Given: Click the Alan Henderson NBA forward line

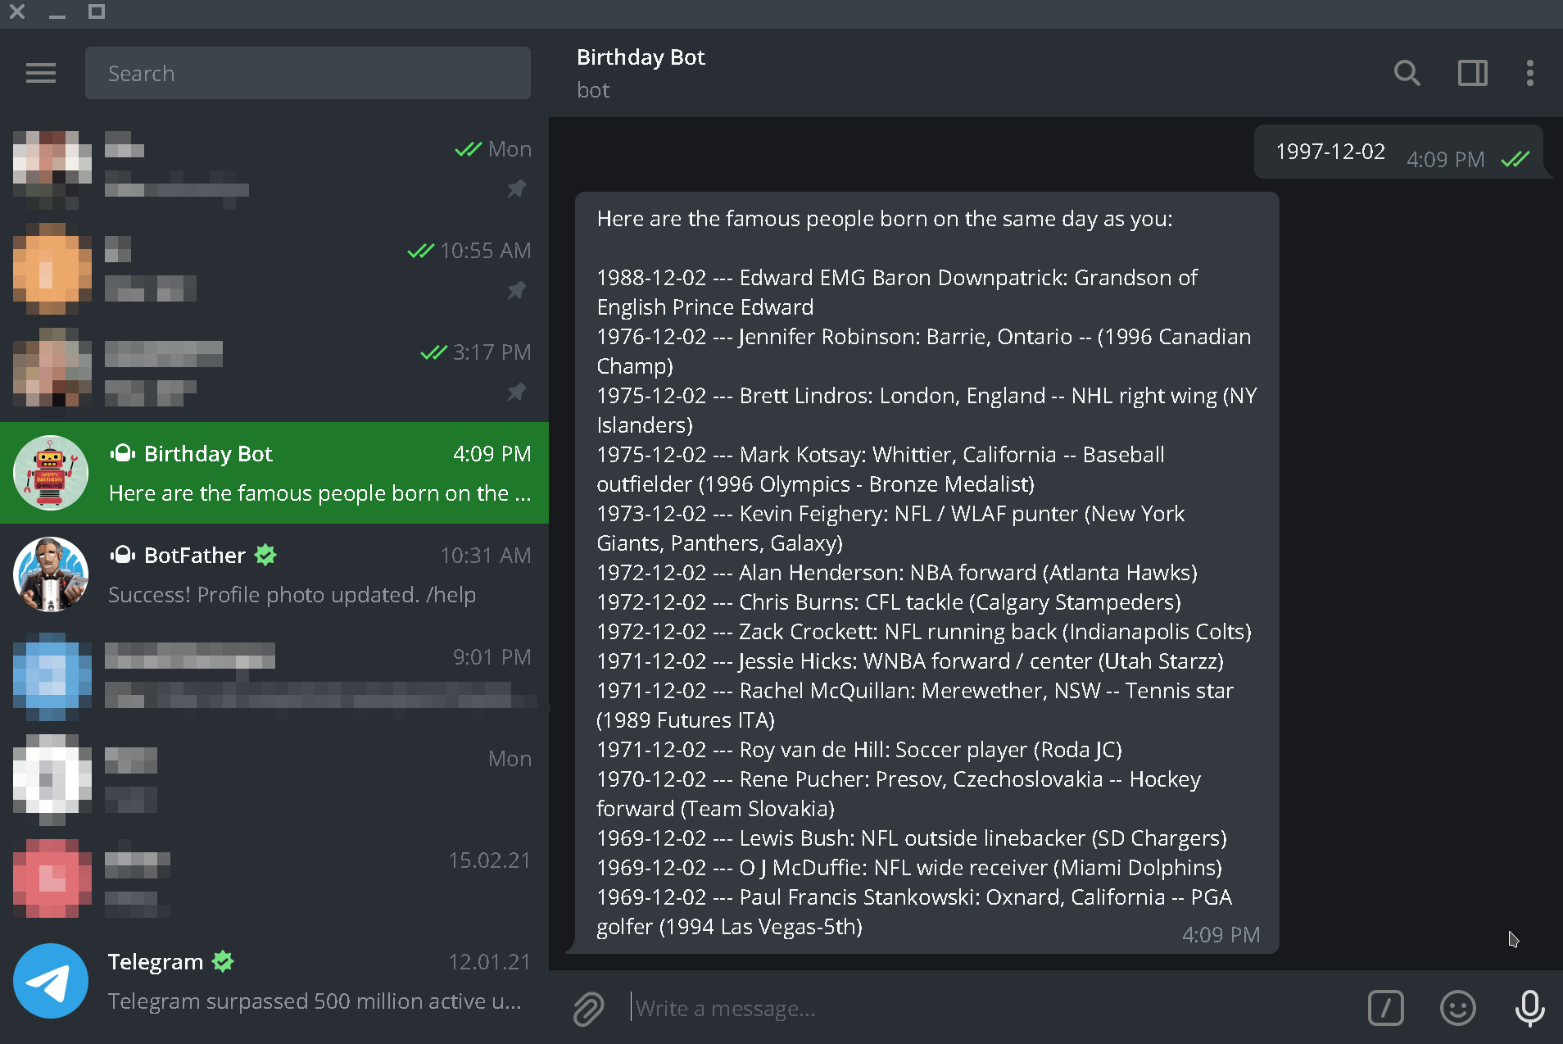Looking at the screenshot, I should coord(897,573).
